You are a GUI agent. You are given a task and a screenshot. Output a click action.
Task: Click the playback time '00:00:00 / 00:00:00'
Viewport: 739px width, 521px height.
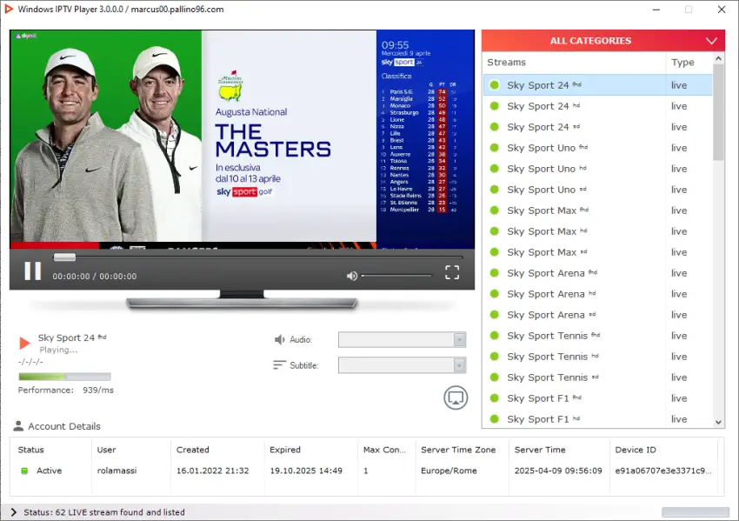94,277
